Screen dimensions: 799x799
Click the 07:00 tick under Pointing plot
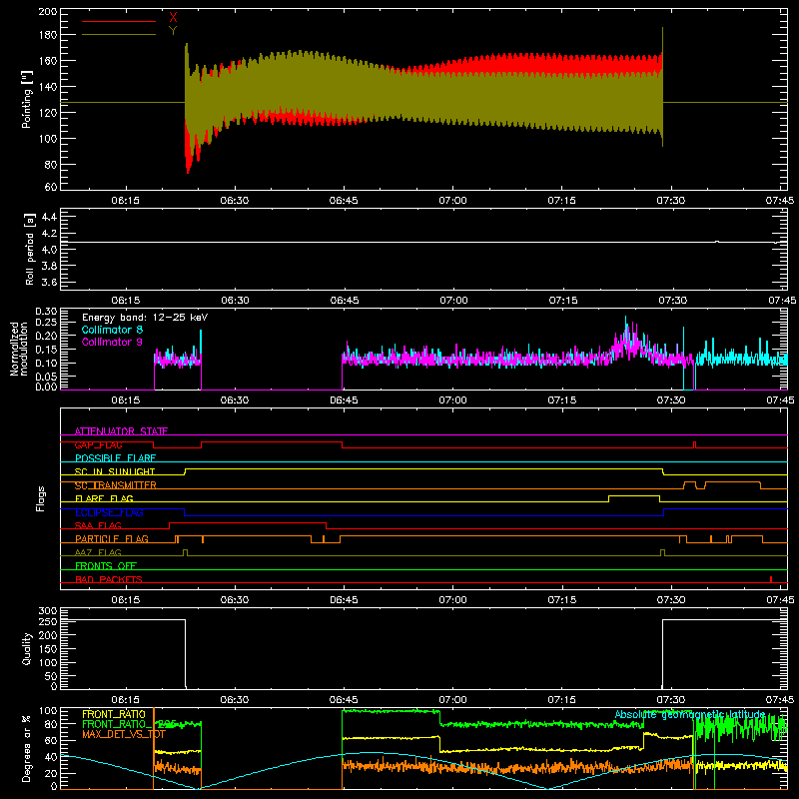tap(453, 201)
